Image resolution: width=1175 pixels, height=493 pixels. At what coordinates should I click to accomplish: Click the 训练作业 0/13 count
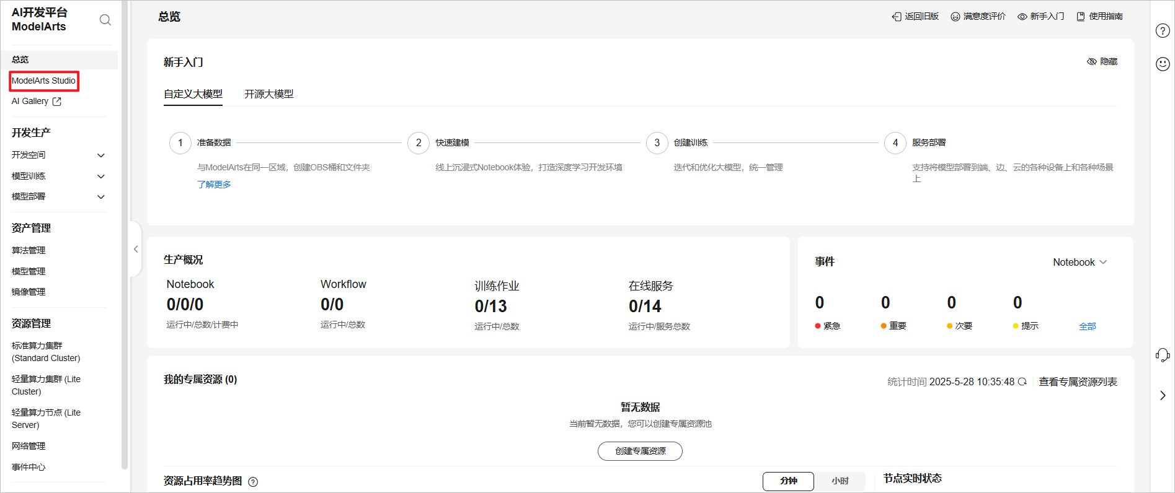pos(490,307)
